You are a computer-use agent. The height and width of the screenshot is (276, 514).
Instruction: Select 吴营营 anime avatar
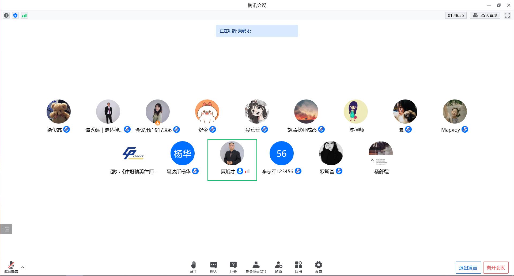tap(257, 112)
